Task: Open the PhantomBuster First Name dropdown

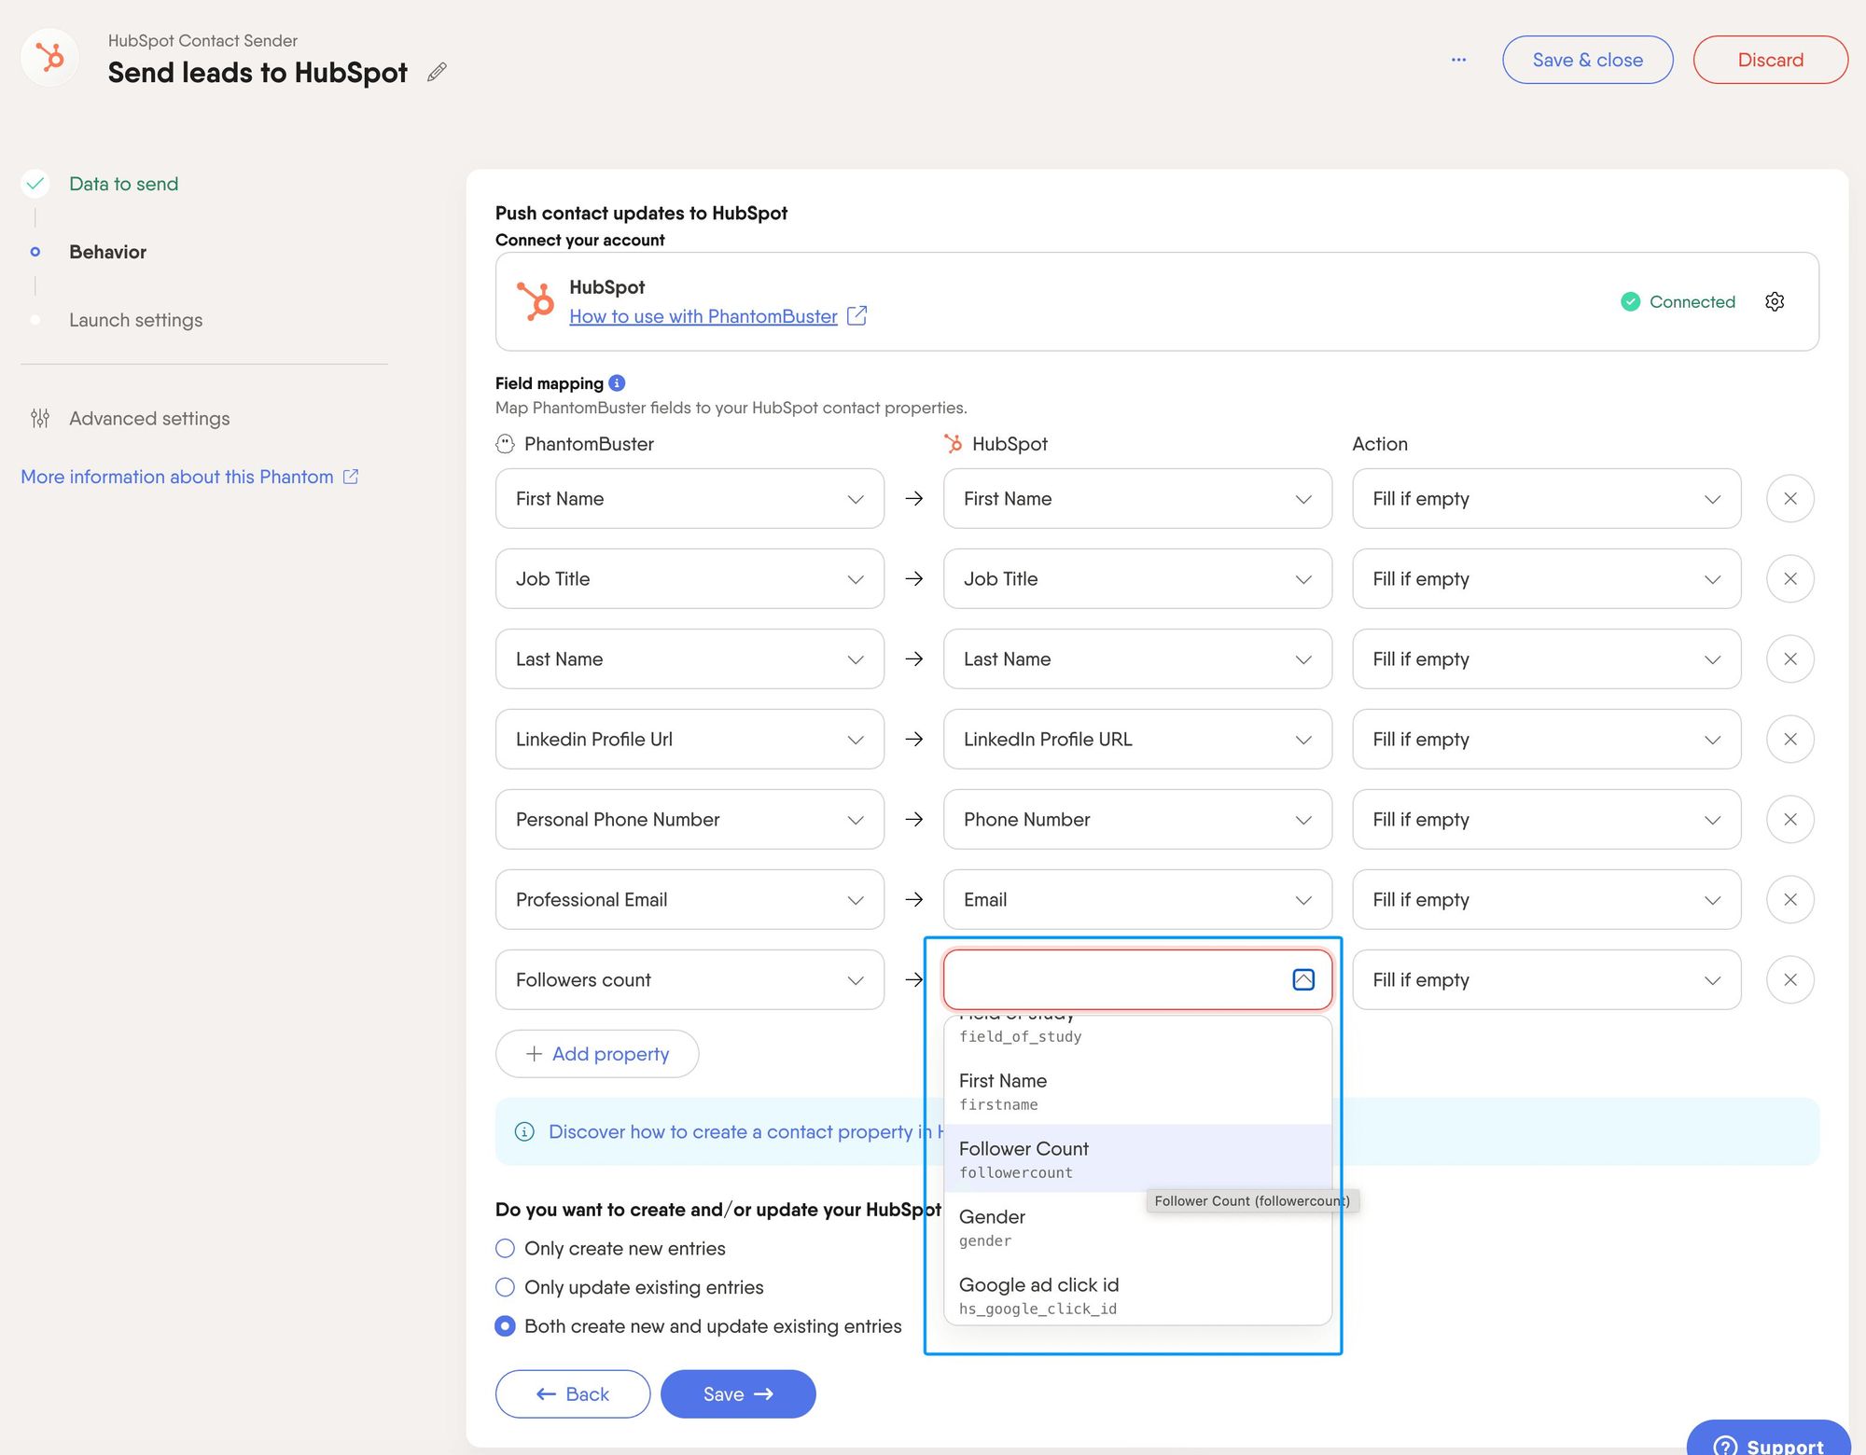Action: point(689,499)
